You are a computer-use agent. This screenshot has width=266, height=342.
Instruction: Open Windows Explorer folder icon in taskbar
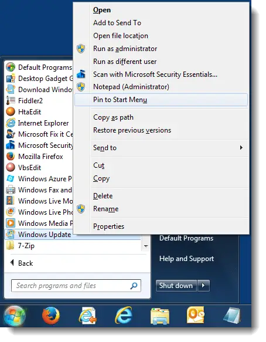pyautogui.click(x=160, y=316)
